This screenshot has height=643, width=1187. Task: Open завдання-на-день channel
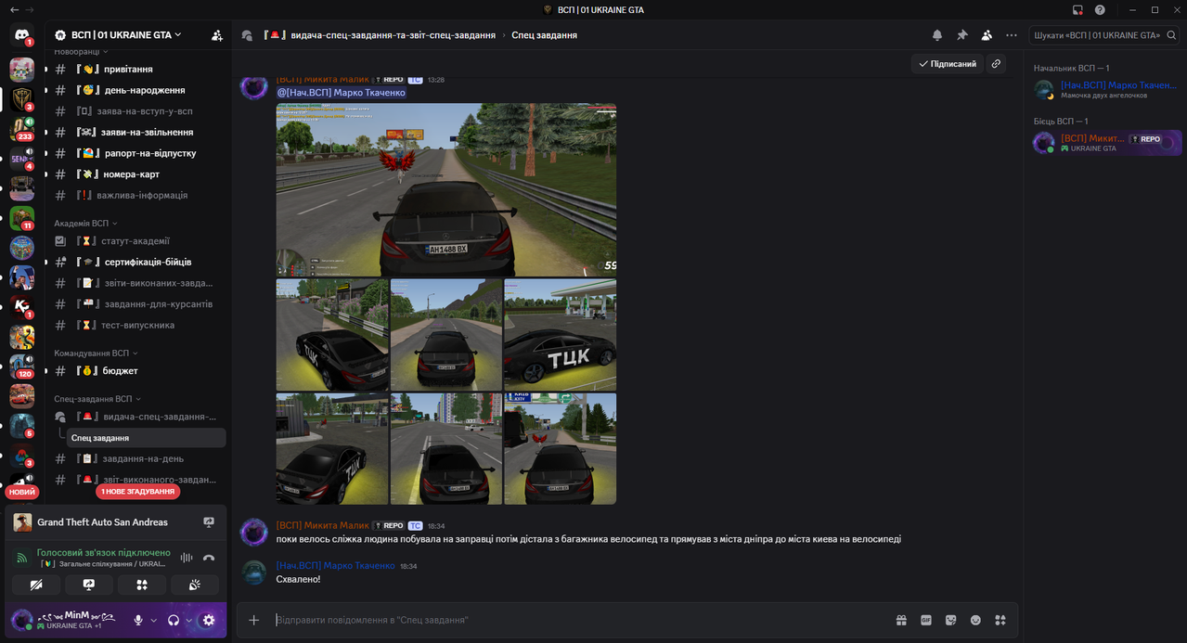135,458
